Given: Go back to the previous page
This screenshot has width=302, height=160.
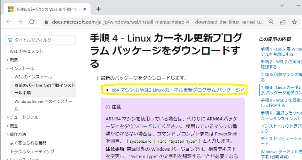Looking at the screenshot, I should (9, 22).
